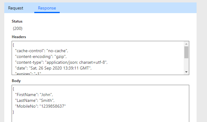Select the Response tab
The height and width of the screenshot is (122, 207).
47,8
